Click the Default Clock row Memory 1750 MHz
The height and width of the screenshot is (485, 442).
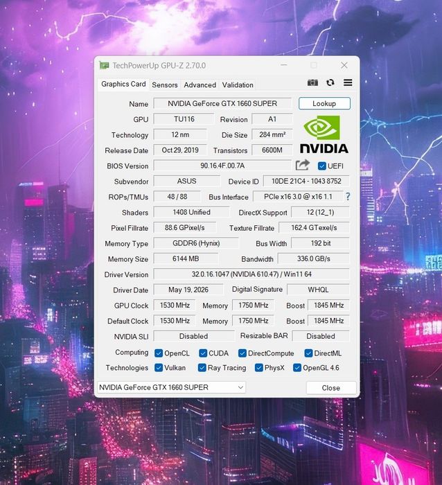[x=254, y=320]
